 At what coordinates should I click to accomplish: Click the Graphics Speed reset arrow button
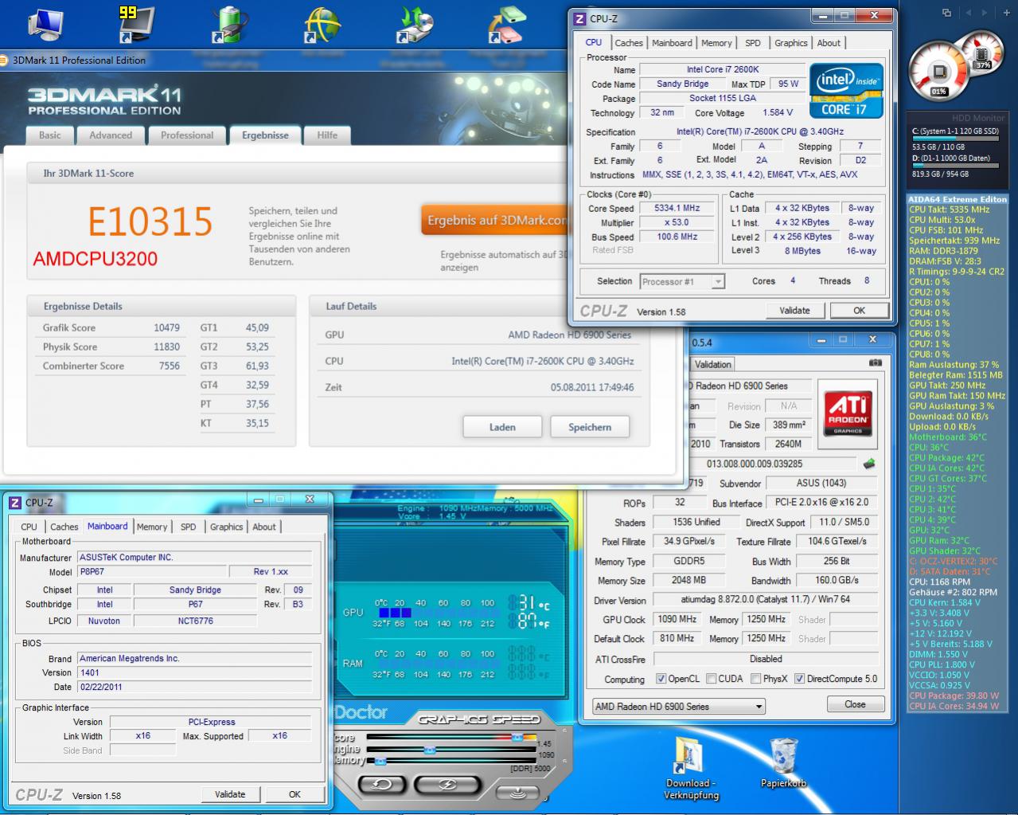[384, 786]
